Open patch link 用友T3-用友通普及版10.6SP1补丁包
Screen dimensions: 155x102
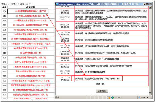tap(31, 67)
